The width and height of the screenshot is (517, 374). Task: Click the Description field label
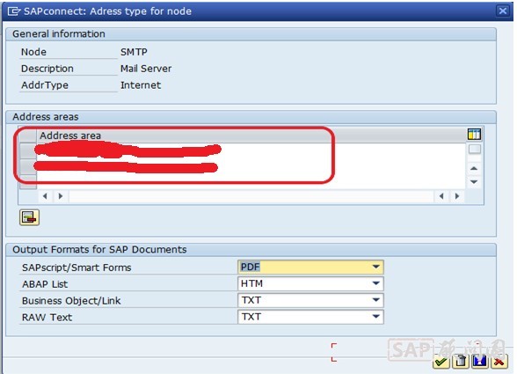coord(47,69)
